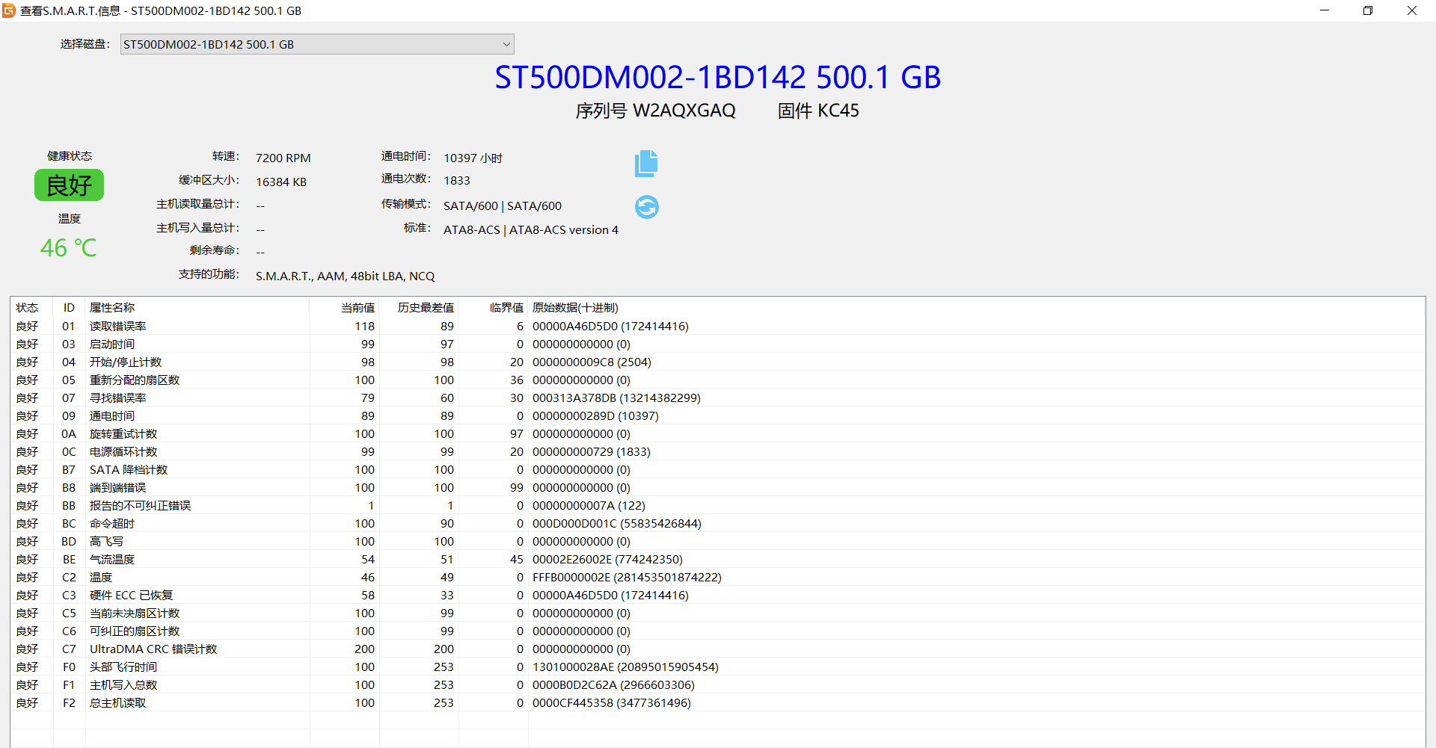Select the UltraDMA CRC 错误计数 row
This screenshot has width=1436, height=748.
(x=718, y=649)
